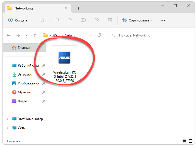Unpin Рабочий стол via pin icon
Image resolution: width=196 pixels, height=146 pixels.
[x=43, y=65]
